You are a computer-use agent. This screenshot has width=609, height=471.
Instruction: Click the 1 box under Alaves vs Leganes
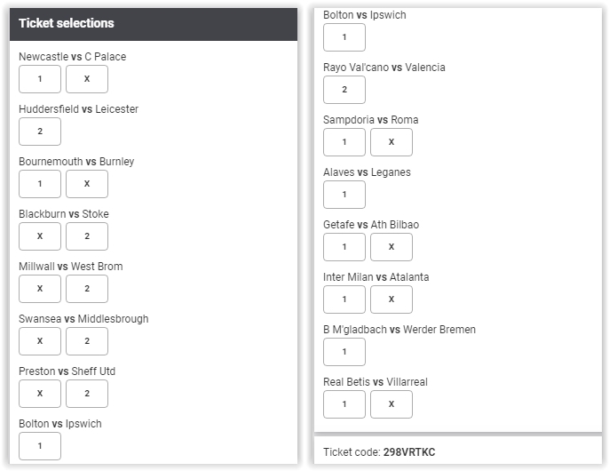344,195
